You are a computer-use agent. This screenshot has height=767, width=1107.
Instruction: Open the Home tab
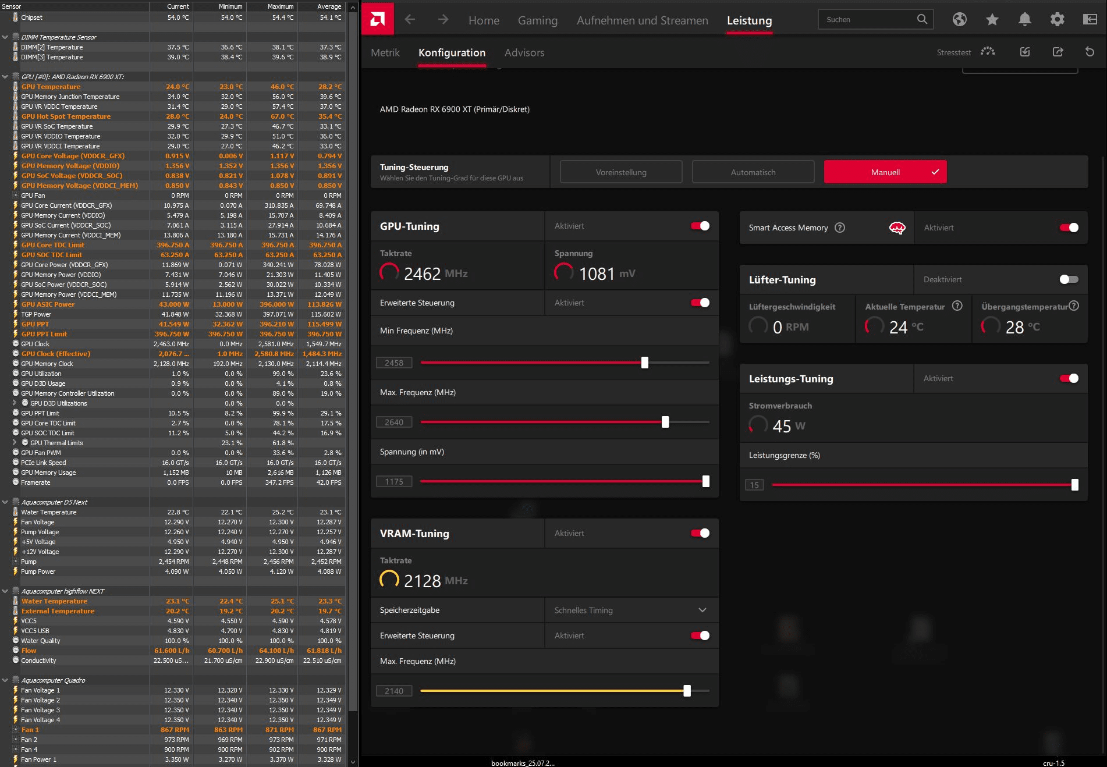(484, 20)
